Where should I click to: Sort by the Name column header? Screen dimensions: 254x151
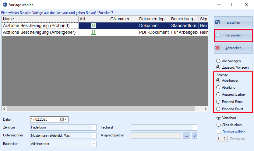[x=40, y=19]
